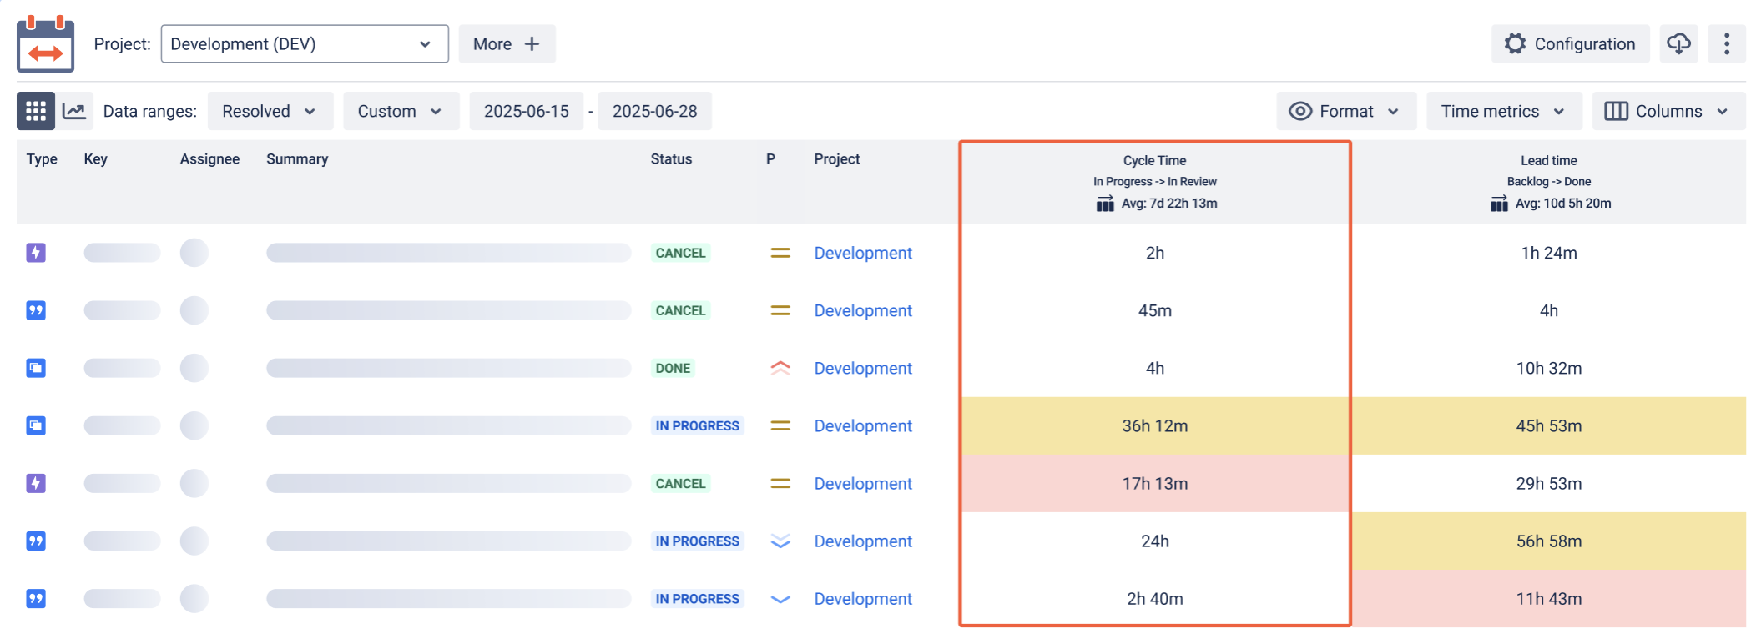Click the cloud download export icon
This screenshot has height=639, width=1756.
1678,43
